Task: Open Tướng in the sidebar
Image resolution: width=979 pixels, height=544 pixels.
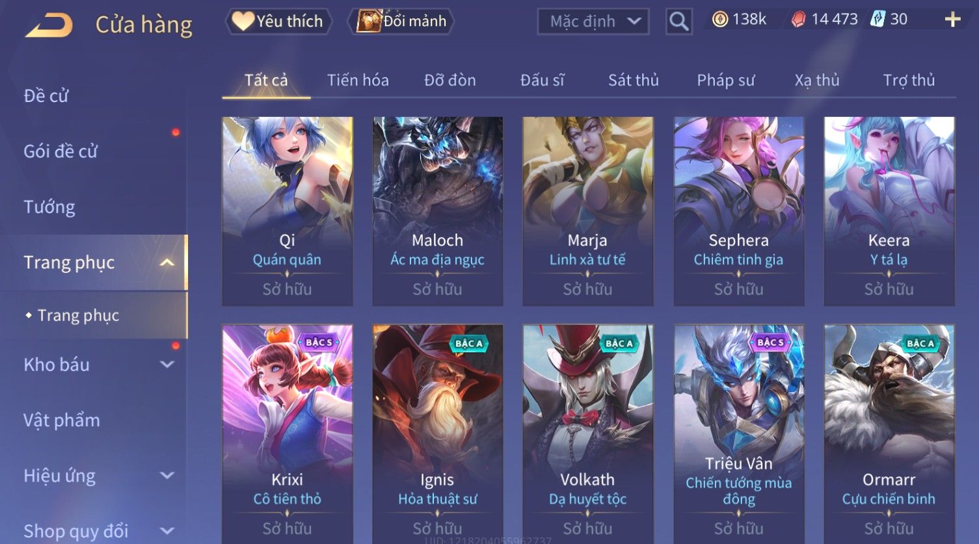Action: pyautogui.click(x=49, y=207)
